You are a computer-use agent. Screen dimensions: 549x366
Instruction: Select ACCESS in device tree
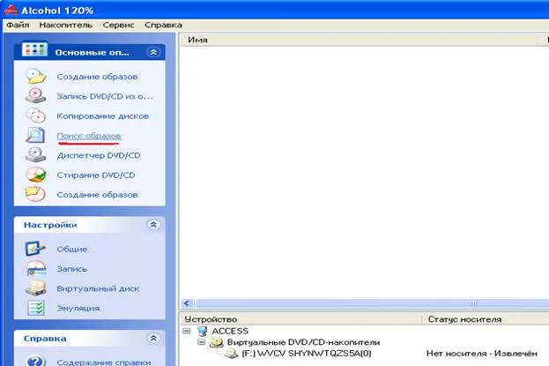coord(230,331)
